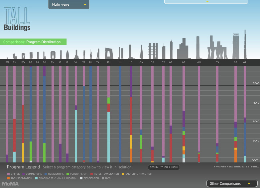Viewport: 260px width, 188px height.
Task: Select the Commercial legend category
Action: click(32, 174)
